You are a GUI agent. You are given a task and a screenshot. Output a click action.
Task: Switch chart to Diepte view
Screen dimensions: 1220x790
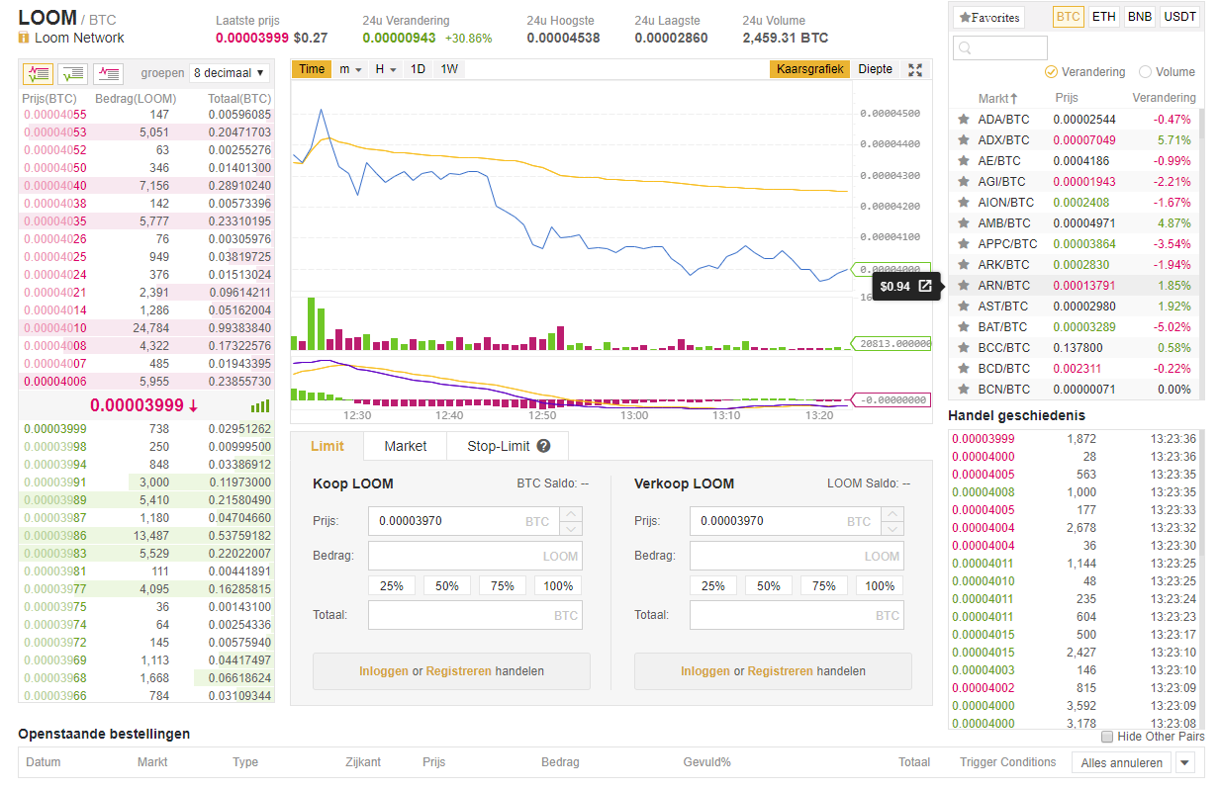[x=875, y=69]
